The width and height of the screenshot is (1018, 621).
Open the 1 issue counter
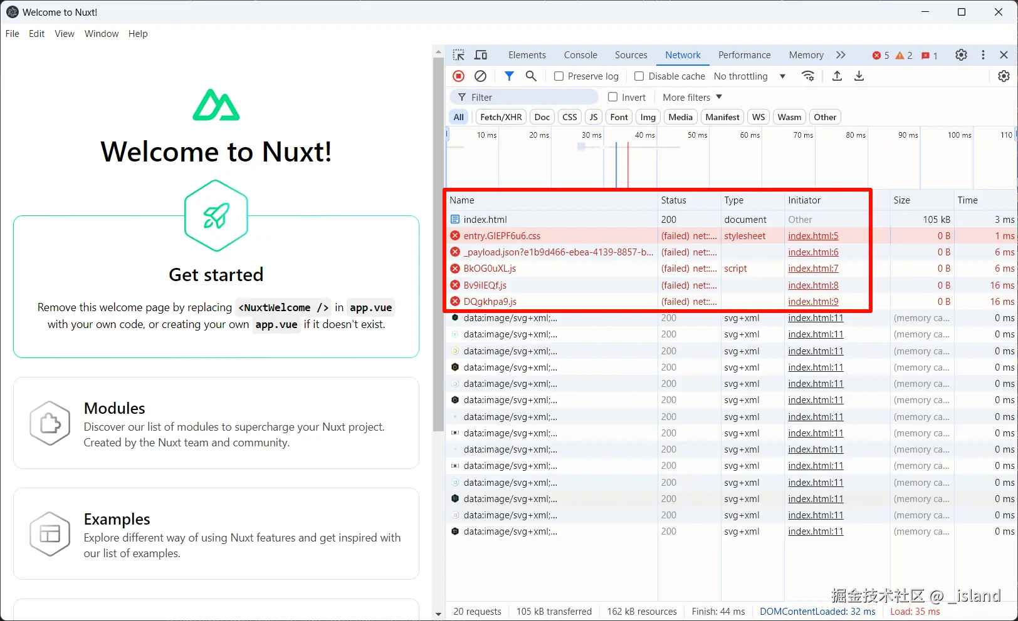point(930,56)
